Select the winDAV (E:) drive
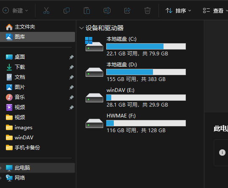Image resolution: width=228 pixels, height=188 pixels. click(x=136, y=97)
